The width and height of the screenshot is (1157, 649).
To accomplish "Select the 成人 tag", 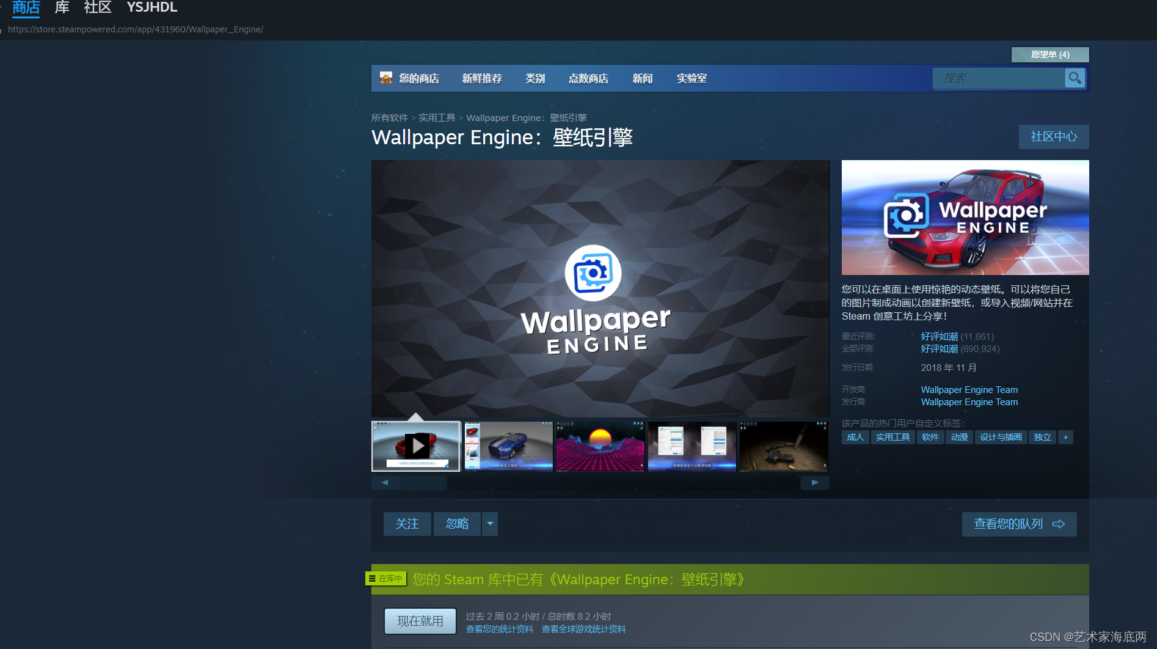I will pos(855,437).
